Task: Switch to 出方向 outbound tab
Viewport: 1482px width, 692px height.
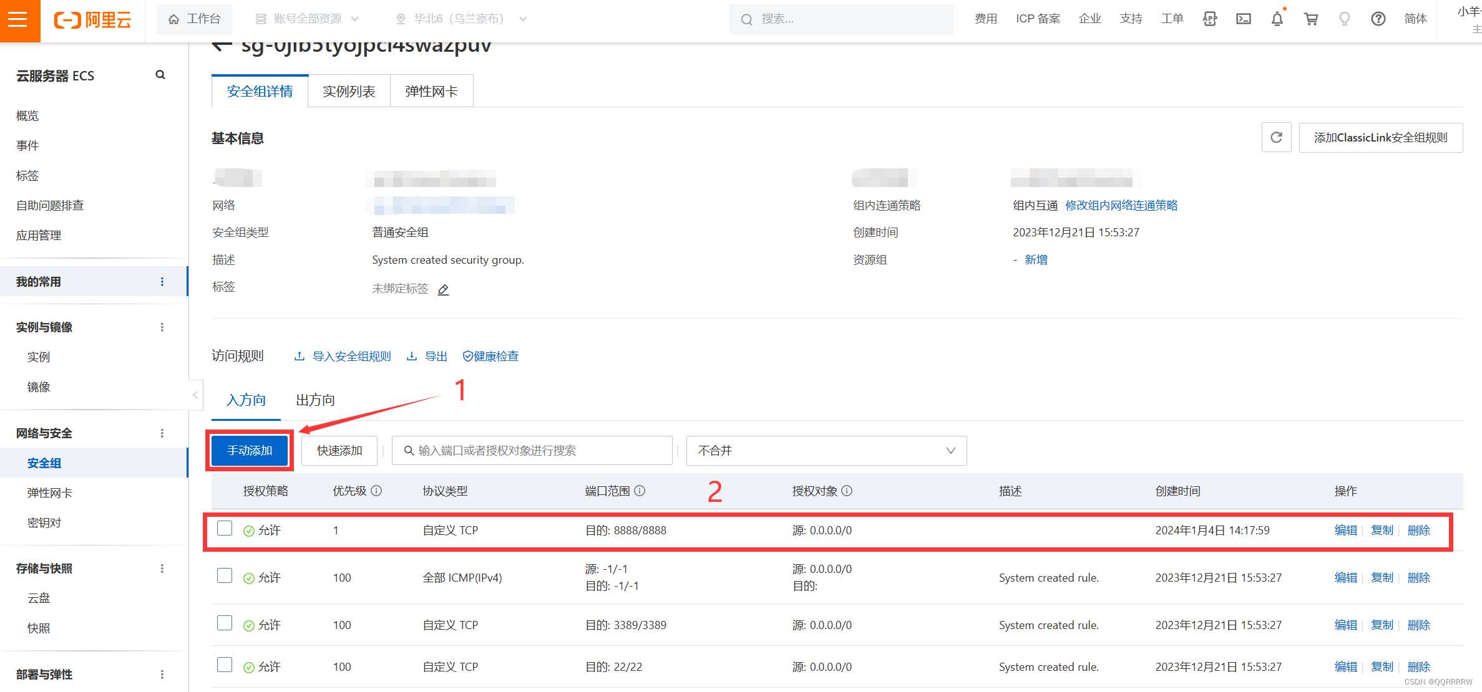Action: coord(315,400)
